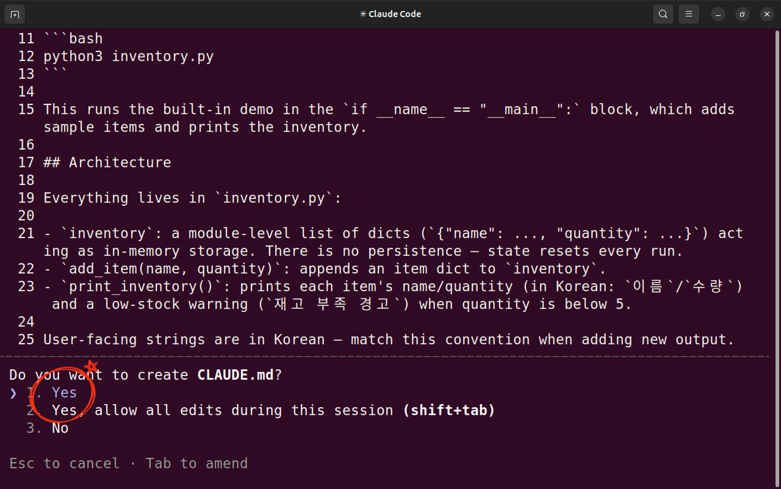Click the 'Everything lives in `inventory.py`:' line
This screenshot has width=781, height=489.
point(192,198)
